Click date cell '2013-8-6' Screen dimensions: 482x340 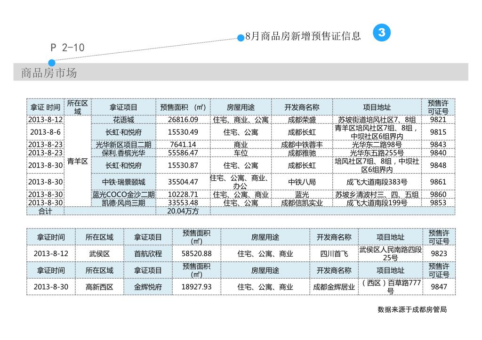45,132
